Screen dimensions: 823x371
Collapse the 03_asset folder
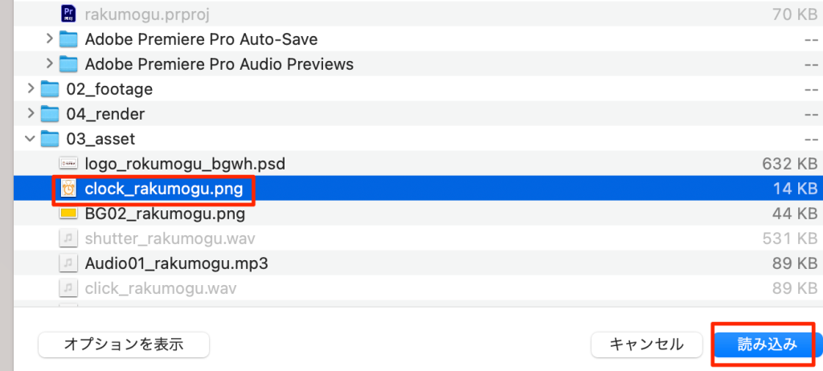tap(31, 139)
